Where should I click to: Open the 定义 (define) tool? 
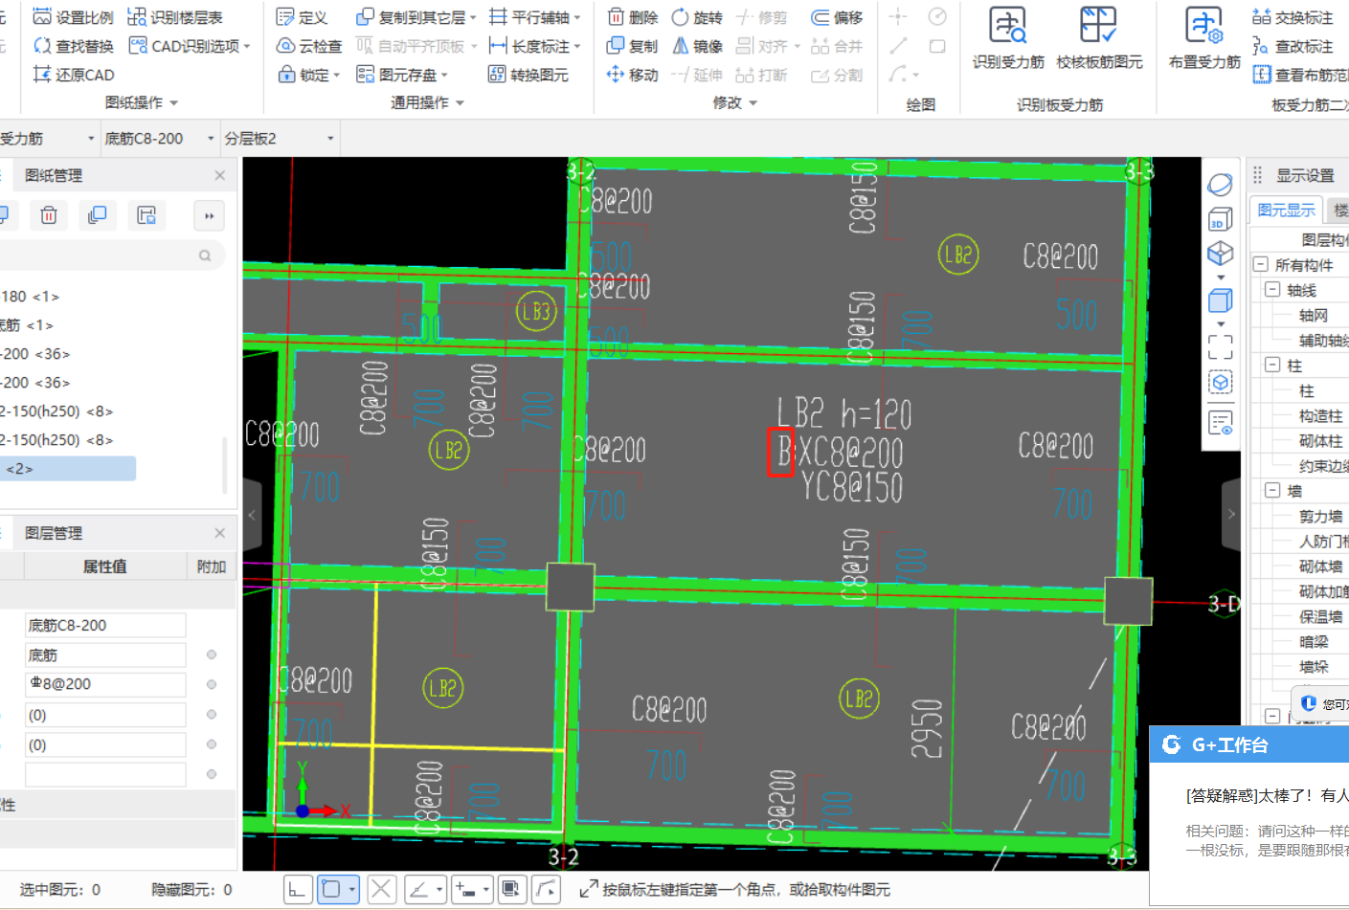302,17
